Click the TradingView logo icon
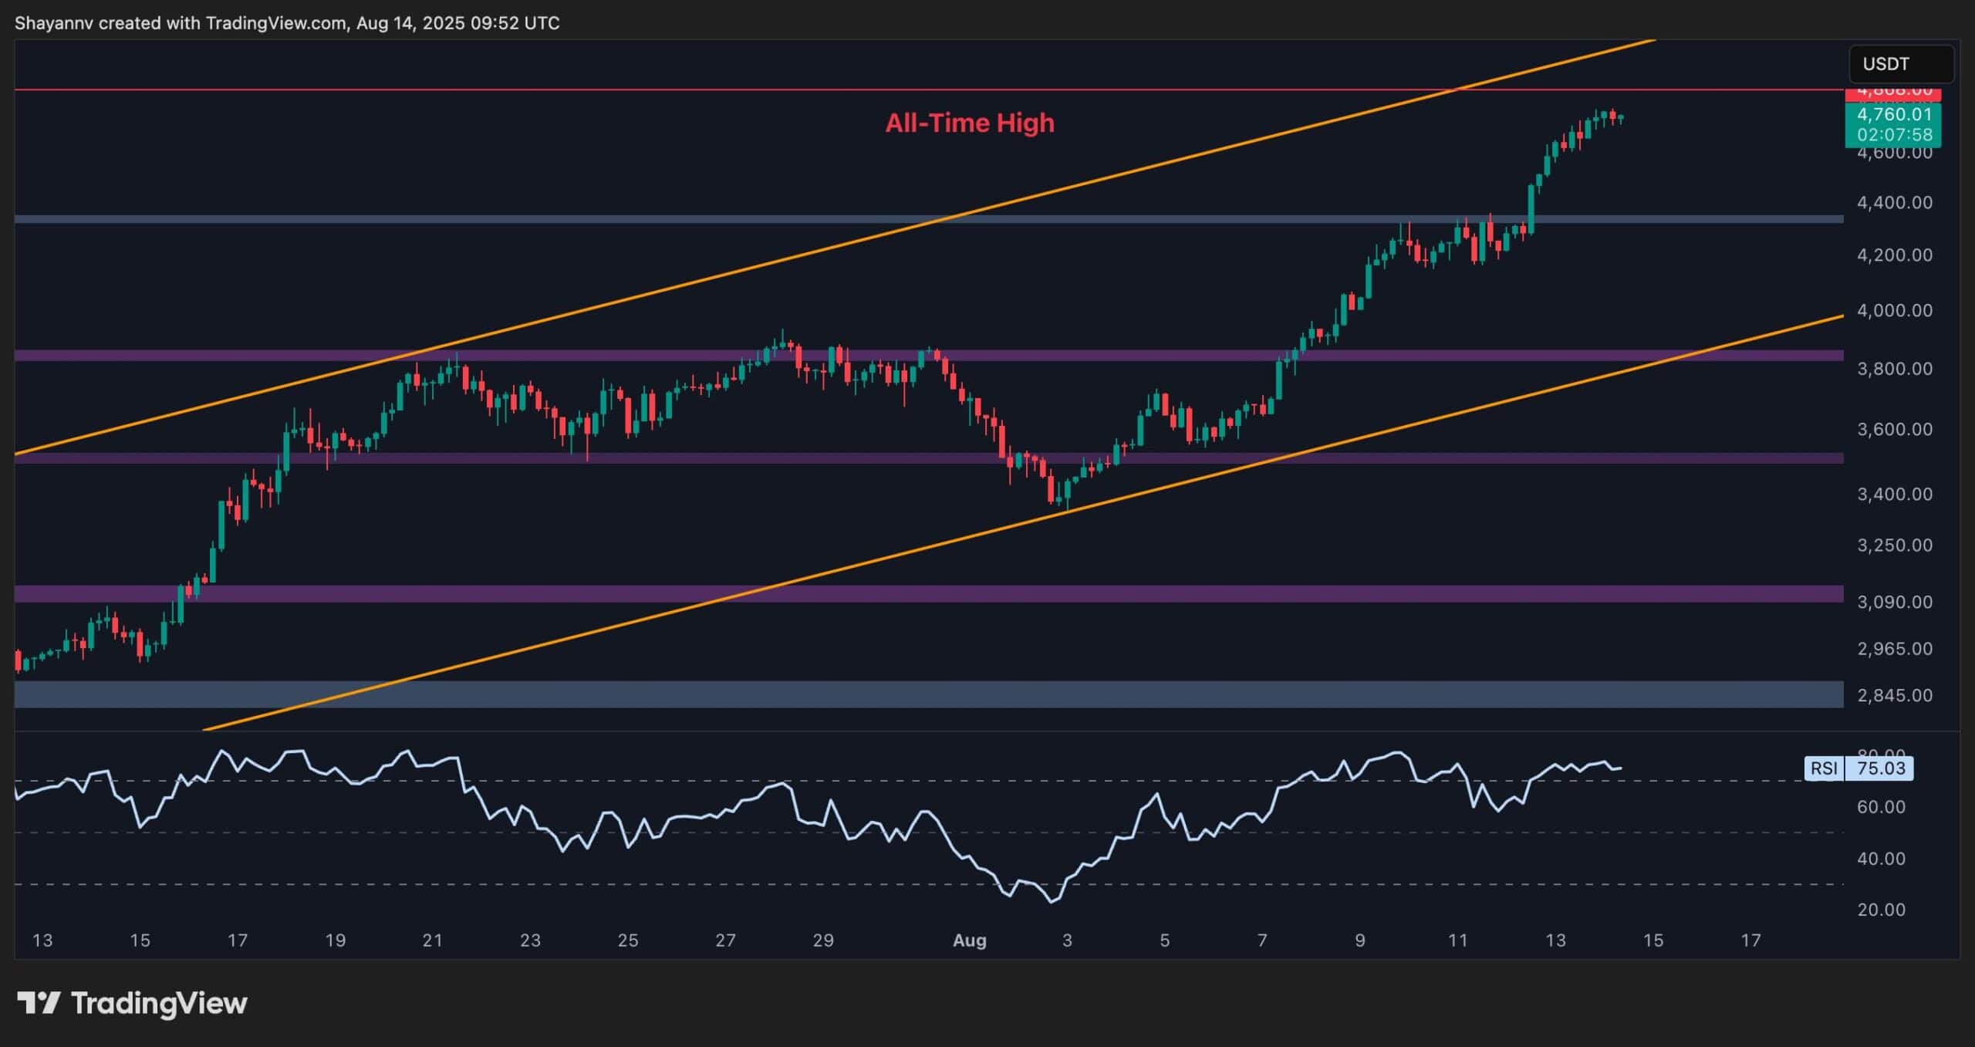The image size is (1975, 1047). pos(39,1003)
